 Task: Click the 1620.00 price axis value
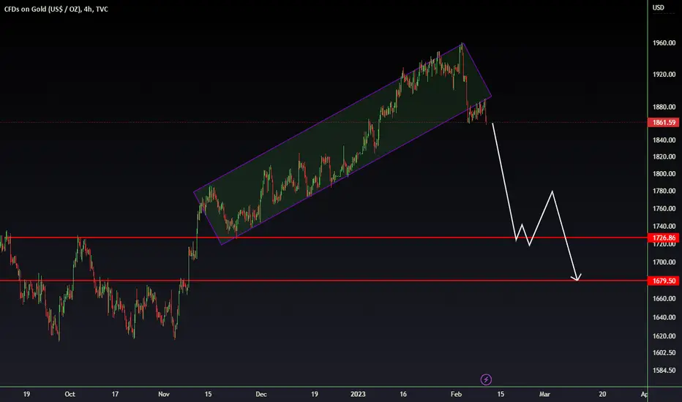(x=664, y=336)
